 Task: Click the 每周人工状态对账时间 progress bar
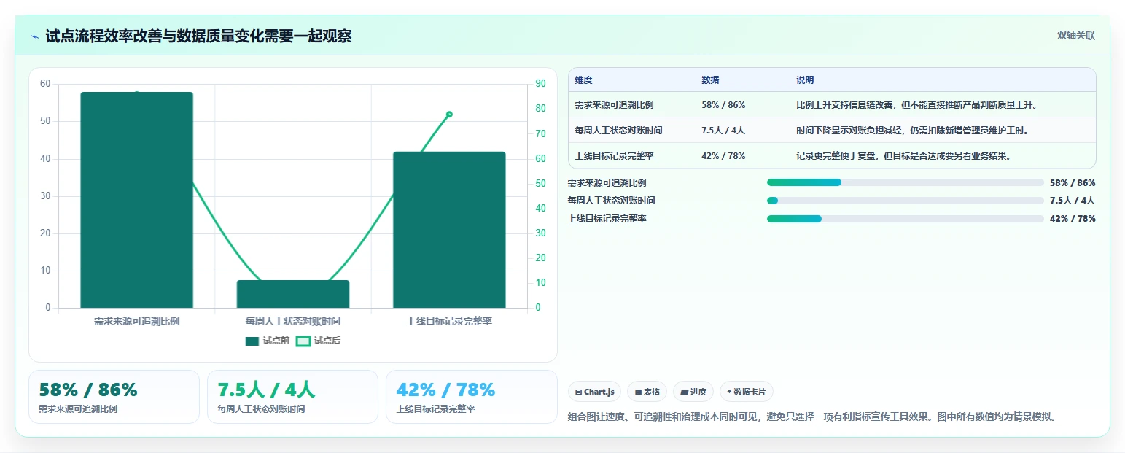click(x=906, y=201)
